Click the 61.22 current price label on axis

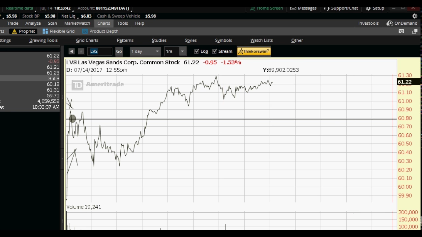coord(405,82)
